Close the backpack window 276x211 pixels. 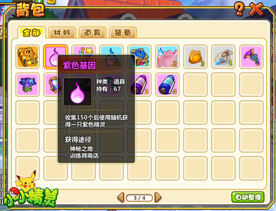click(x=256, y=9)
